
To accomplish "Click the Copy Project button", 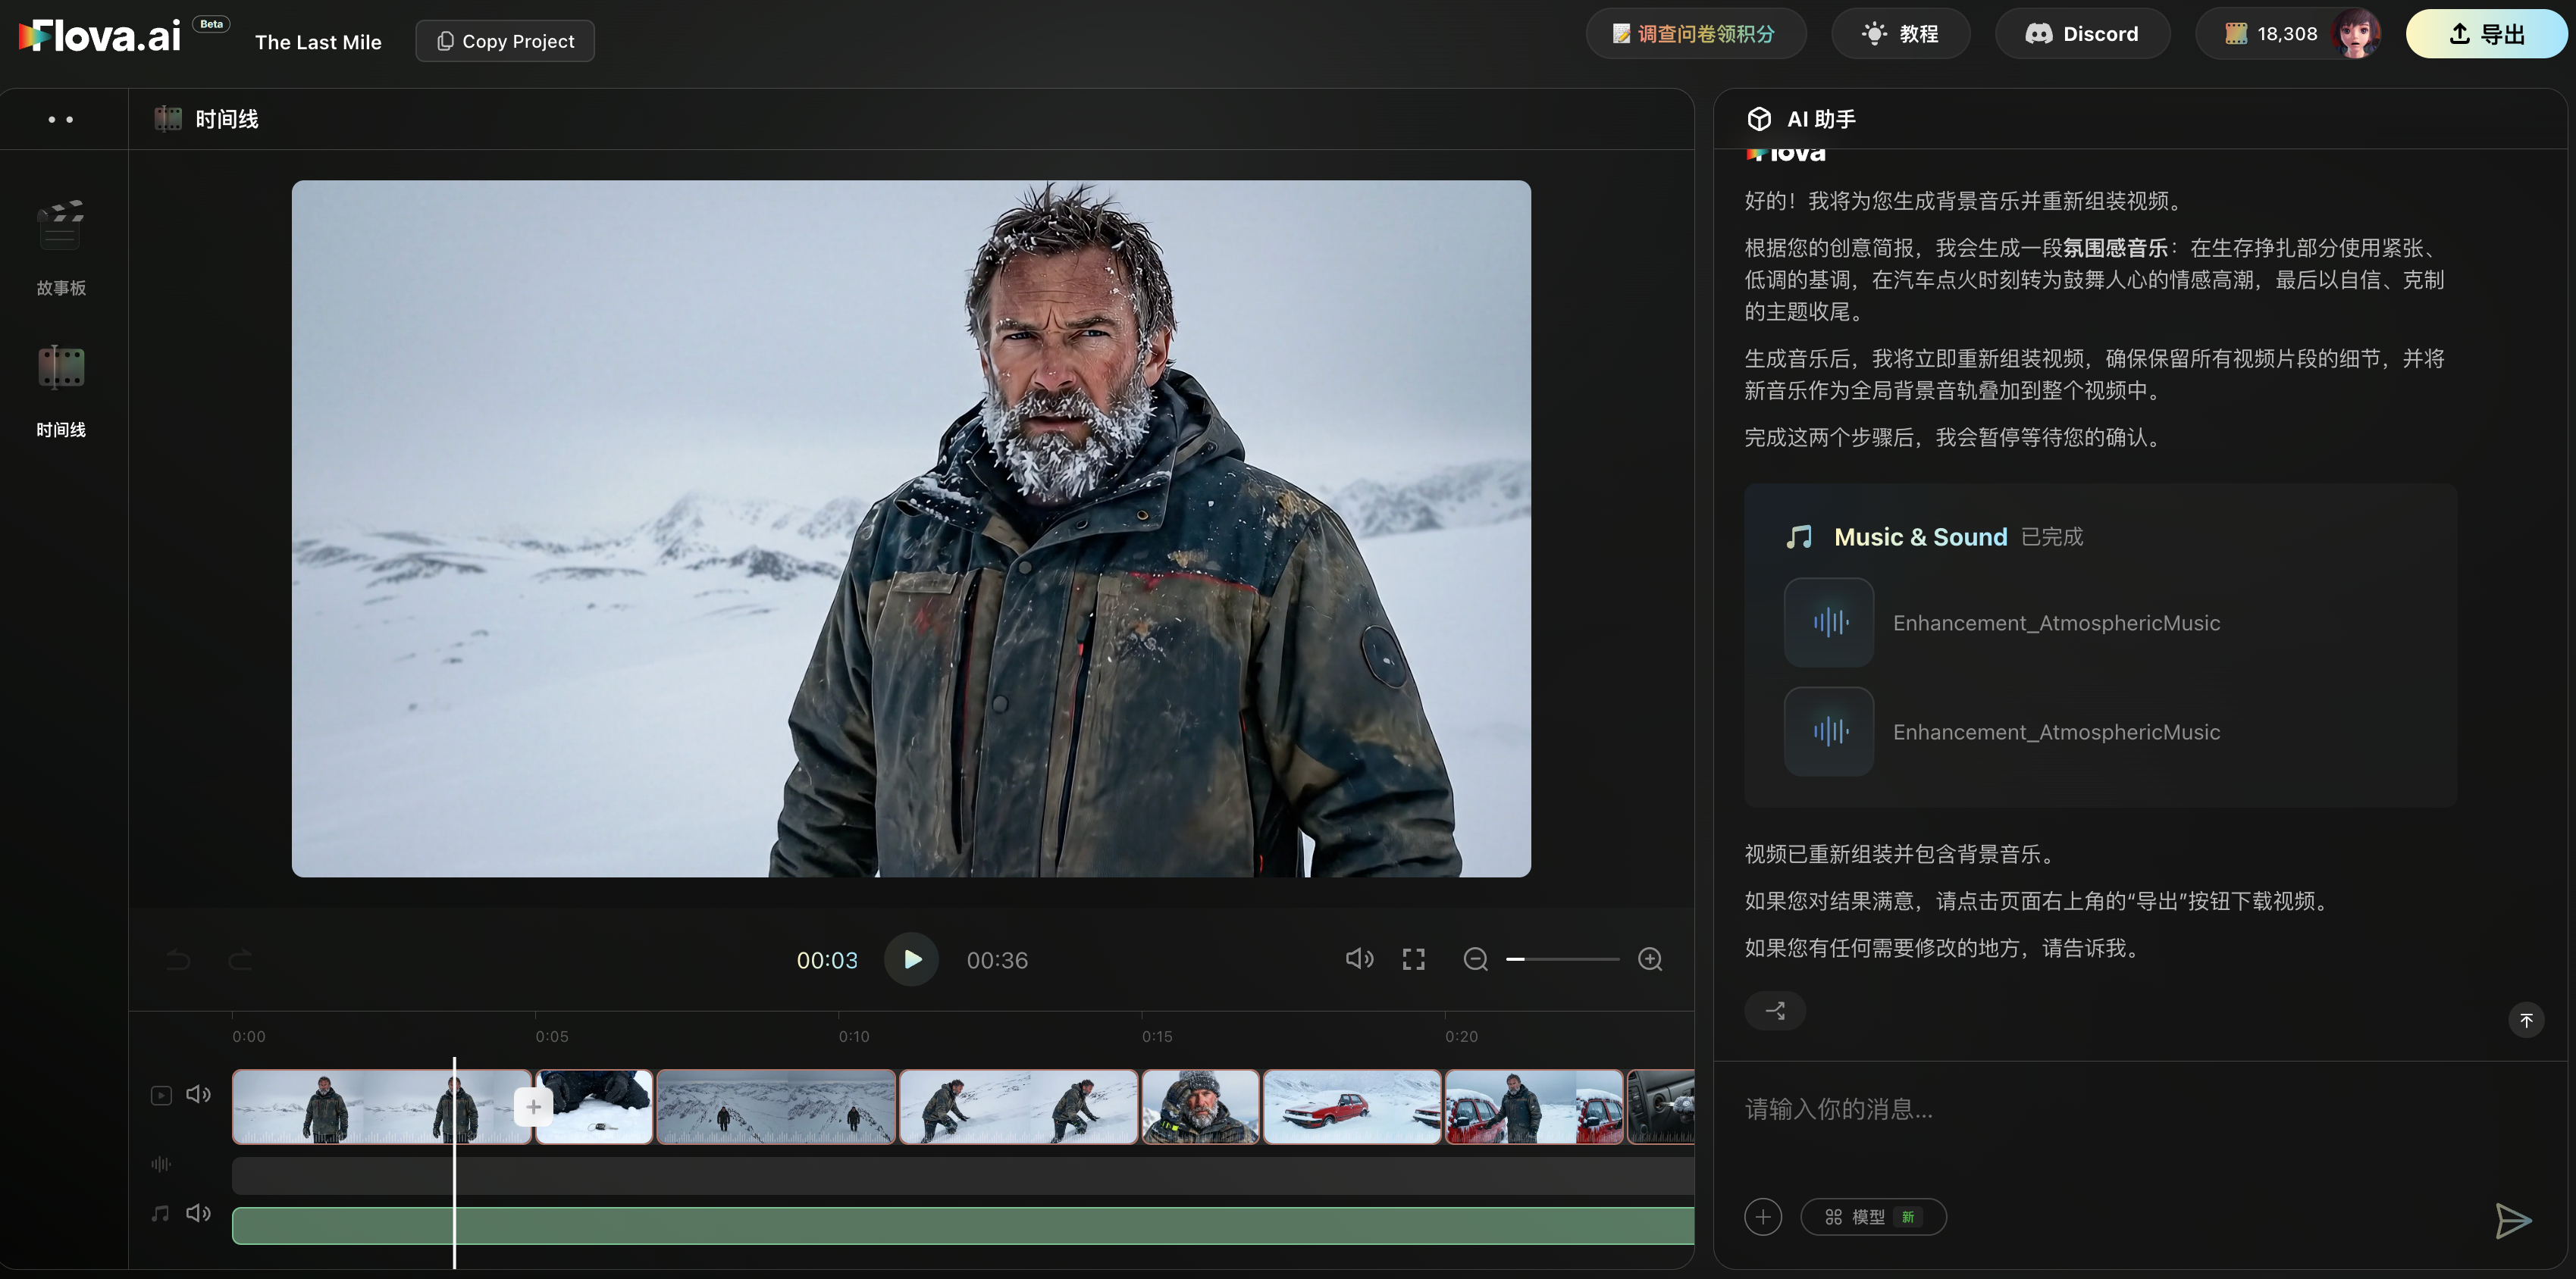I will (x=505, y=41).
